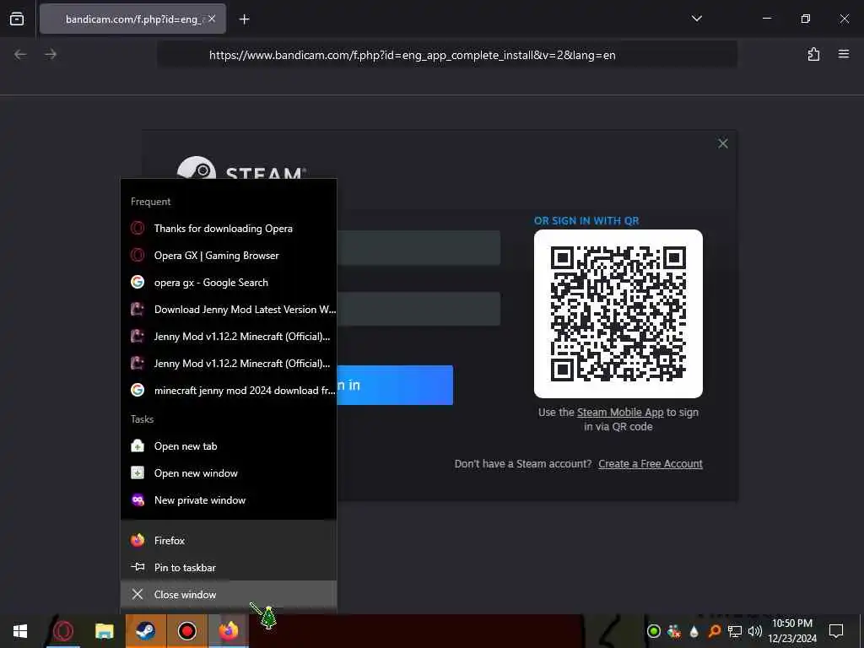Open the network status tray icon
Screen dimensions: 864x648
(735, 631)
